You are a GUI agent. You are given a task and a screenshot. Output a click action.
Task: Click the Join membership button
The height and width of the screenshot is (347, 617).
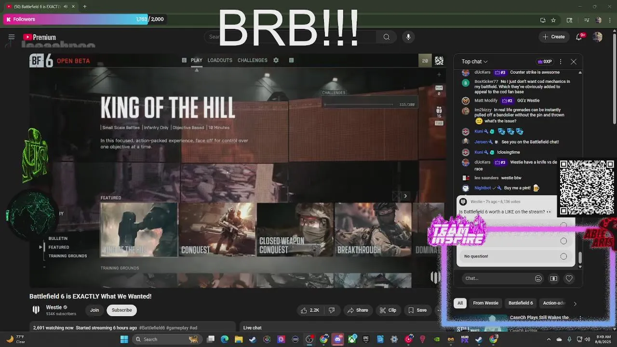(94, 310)
